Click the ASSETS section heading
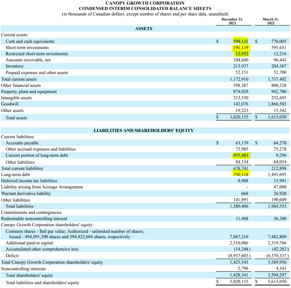The width and height of the screenshot is (291, 288). (x=144, y=29)
